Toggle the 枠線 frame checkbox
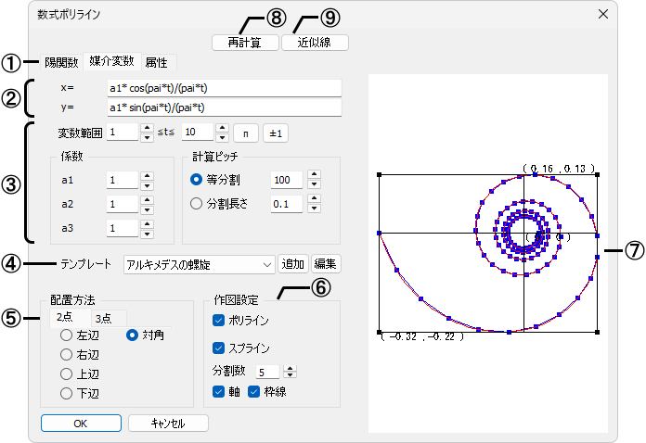The image size is (646, 443). click(x=253, y=392)
